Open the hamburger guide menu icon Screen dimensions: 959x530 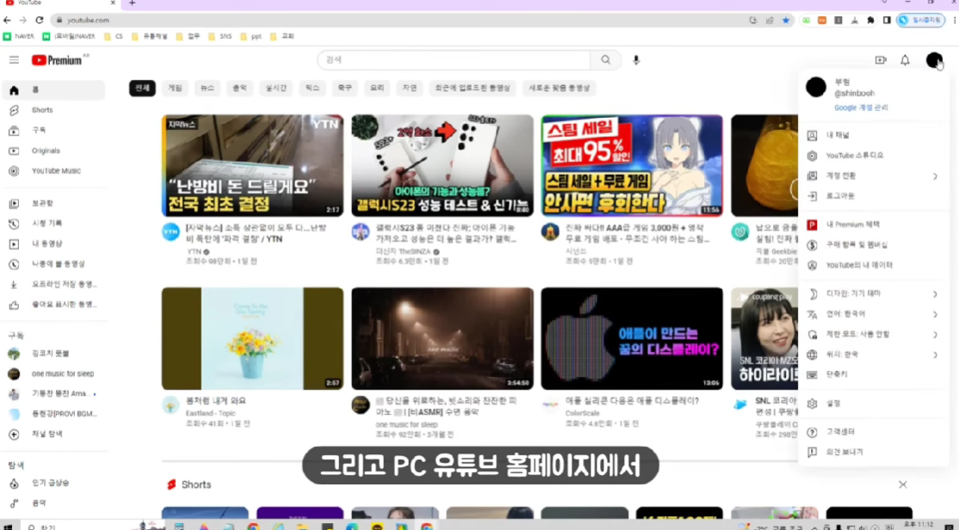(x=14, y=60)
